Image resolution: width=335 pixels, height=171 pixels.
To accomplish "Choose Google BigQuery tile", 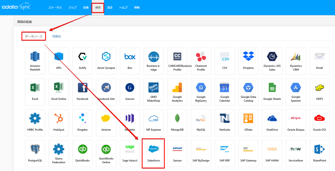I will (x=201, y=92).
